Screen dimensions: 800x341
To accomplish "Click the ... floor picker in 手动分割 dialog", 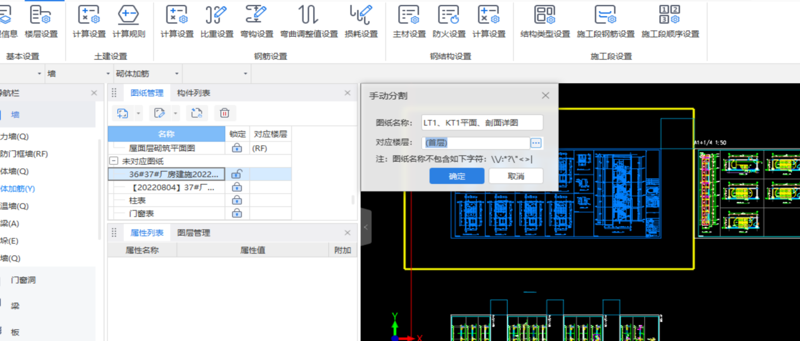I will pyautogui.click(x=536, y=143).
